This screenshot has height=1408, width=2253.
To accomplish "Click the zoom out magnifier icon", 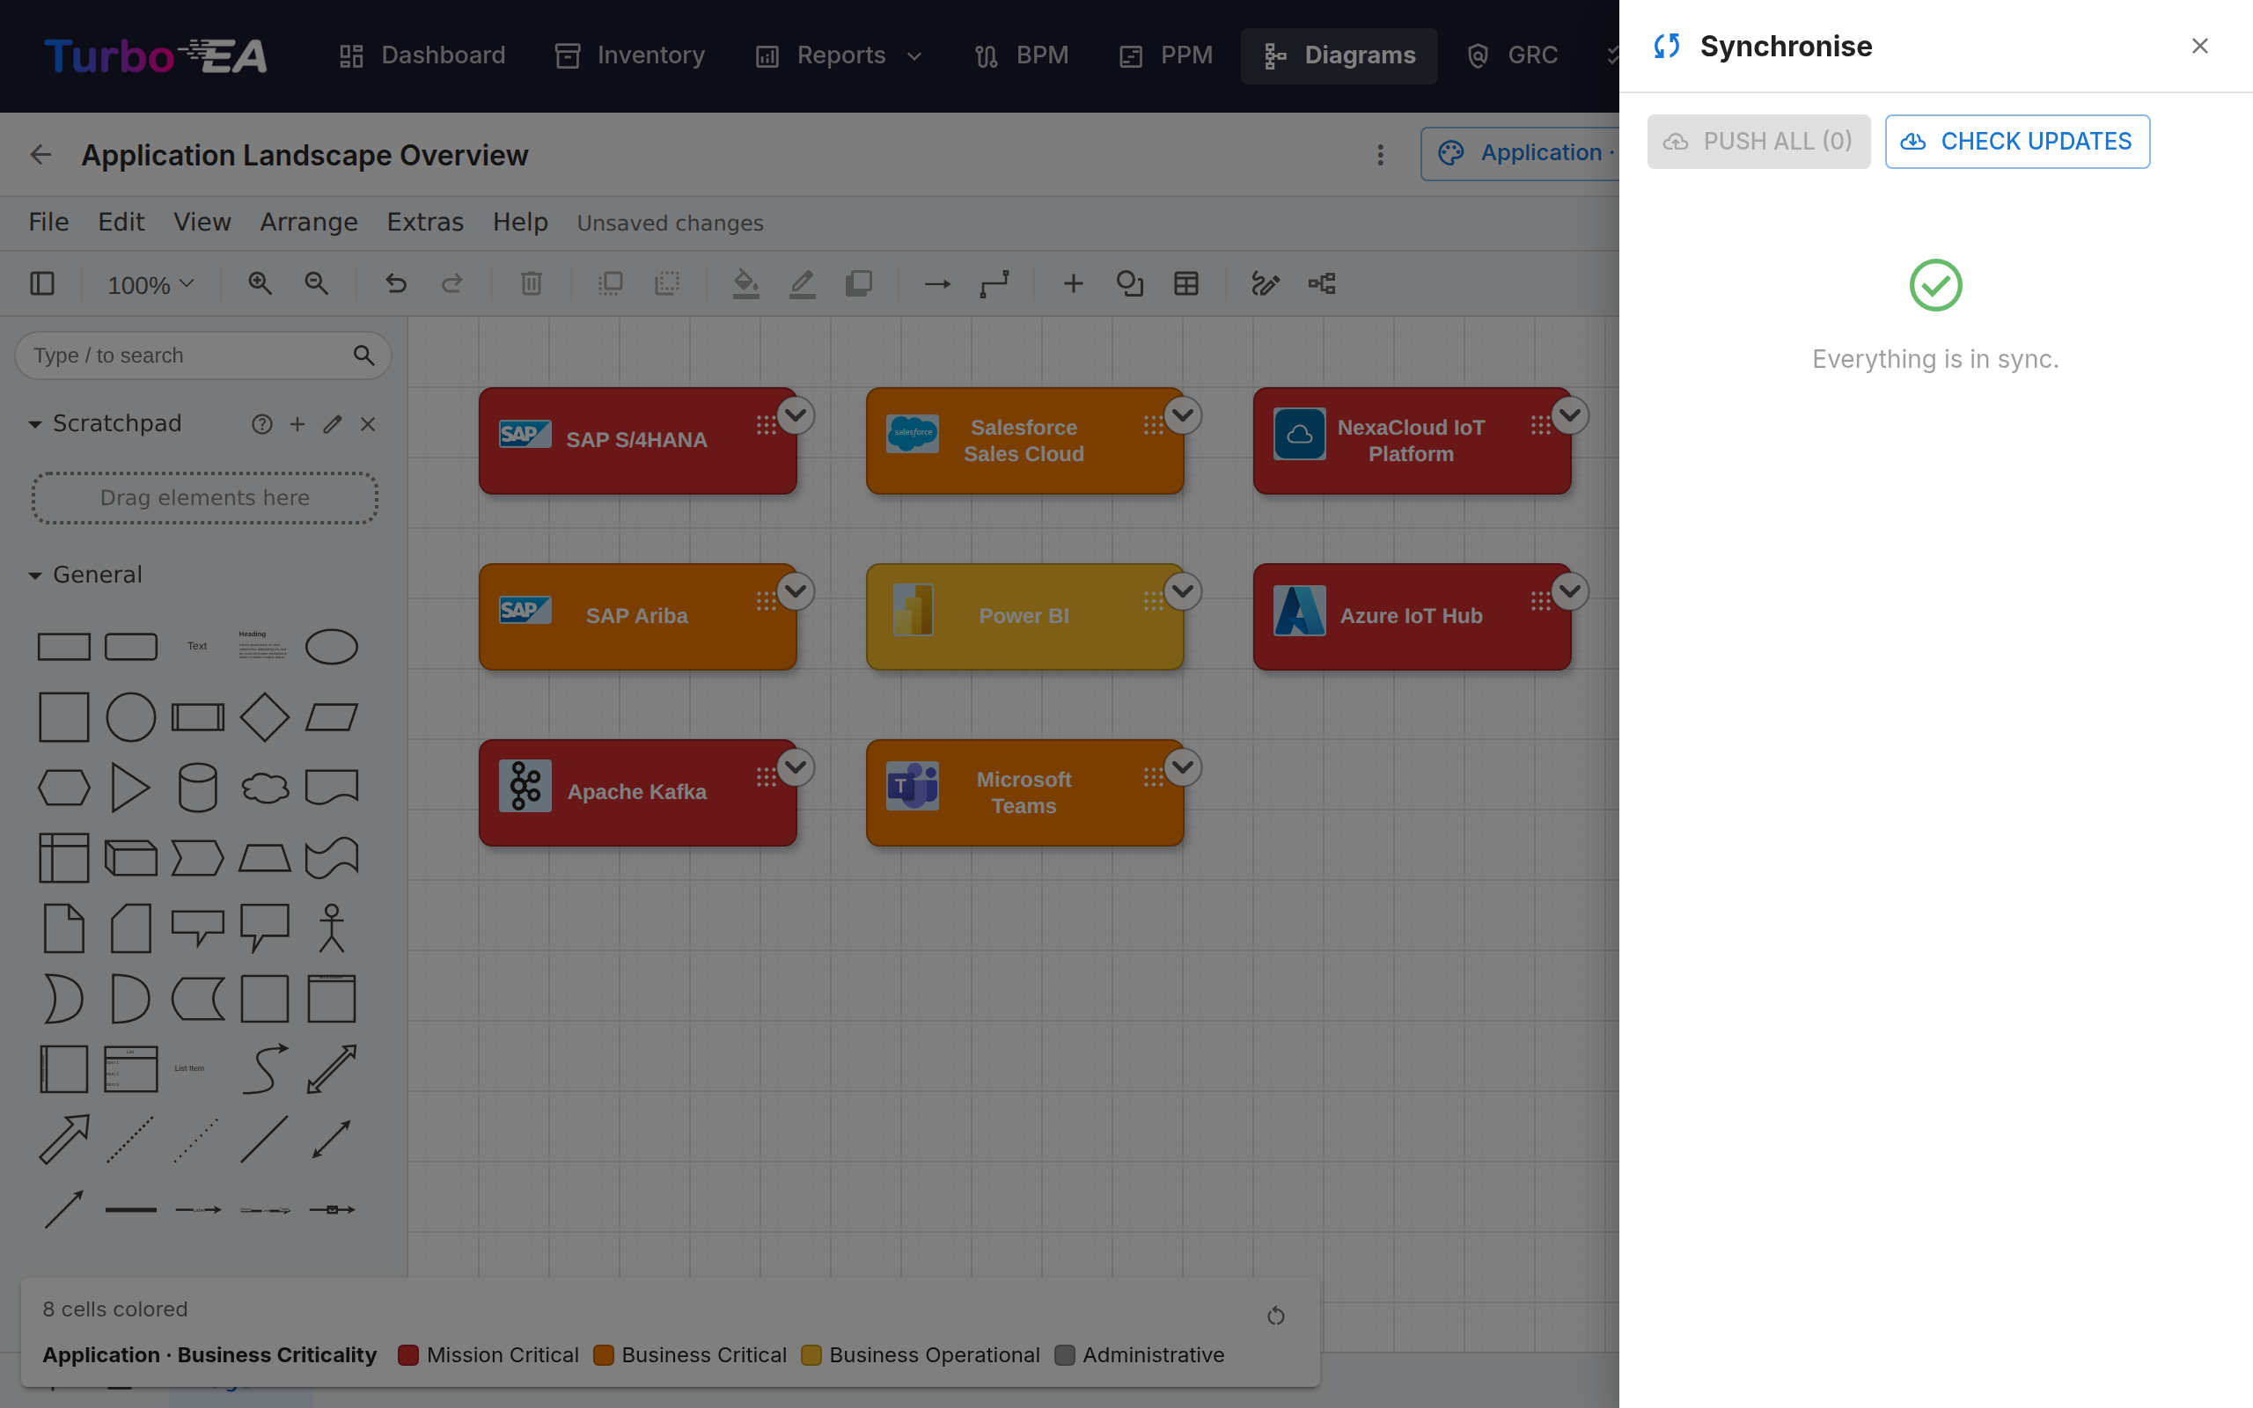I will tap(317, 283).
